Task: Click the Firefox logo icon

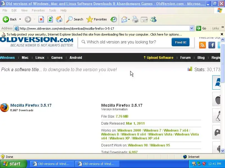Action: [4, 108]
